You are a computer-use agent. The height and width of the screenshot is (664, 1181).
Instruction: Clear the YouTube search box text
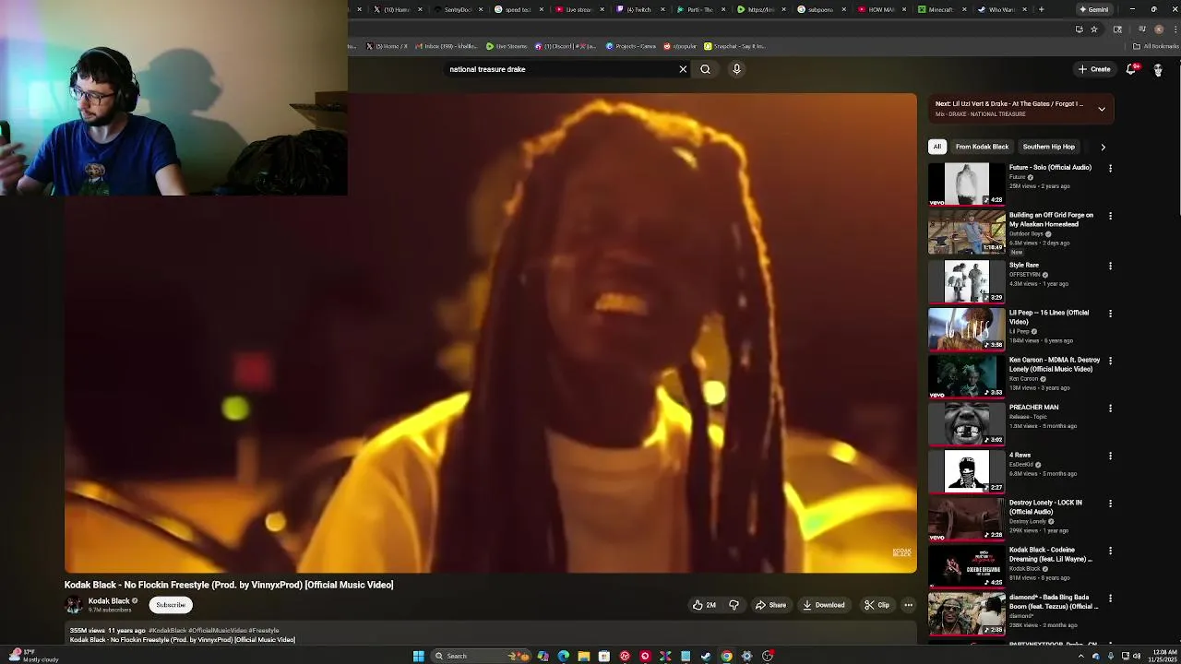click(683, 69)
